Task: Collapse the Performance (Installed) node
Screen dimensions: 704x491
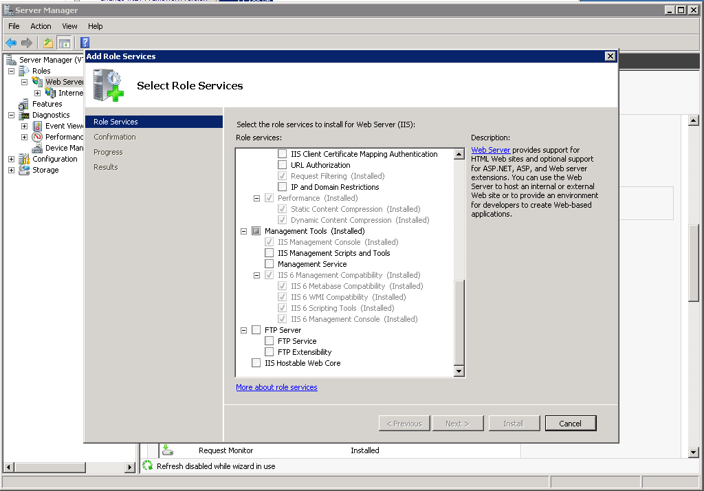Action: [x=257, y=198]
